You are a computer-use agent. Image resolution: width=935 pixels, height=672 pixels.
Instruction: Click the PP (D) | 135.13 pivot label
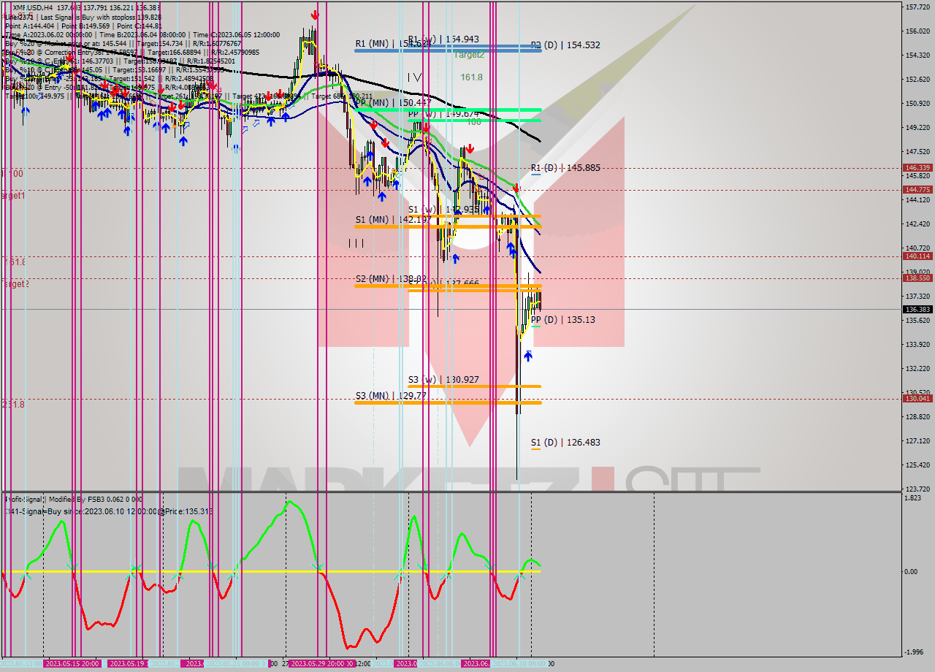click(563, 320)
